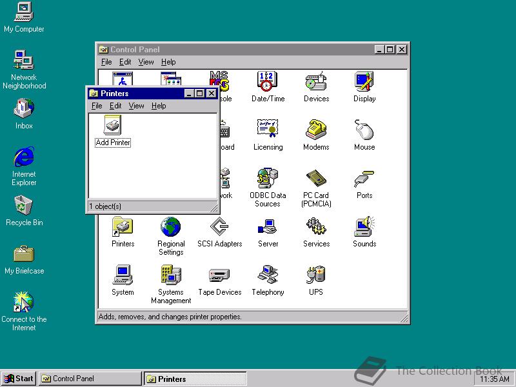Click the Printers window system menu icon
516x387 pixels.
94,94
